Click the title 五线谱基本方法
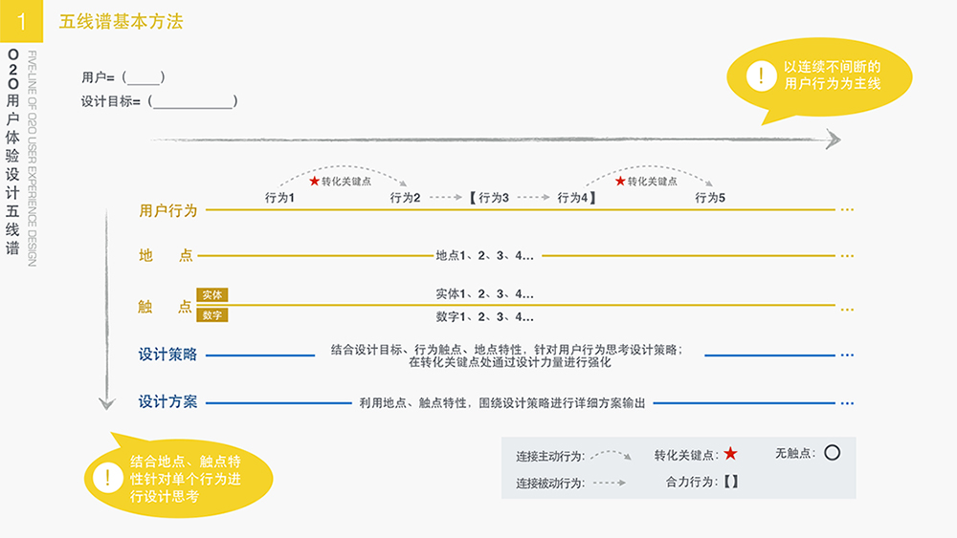Screen dimensions: 957x538 121,22
